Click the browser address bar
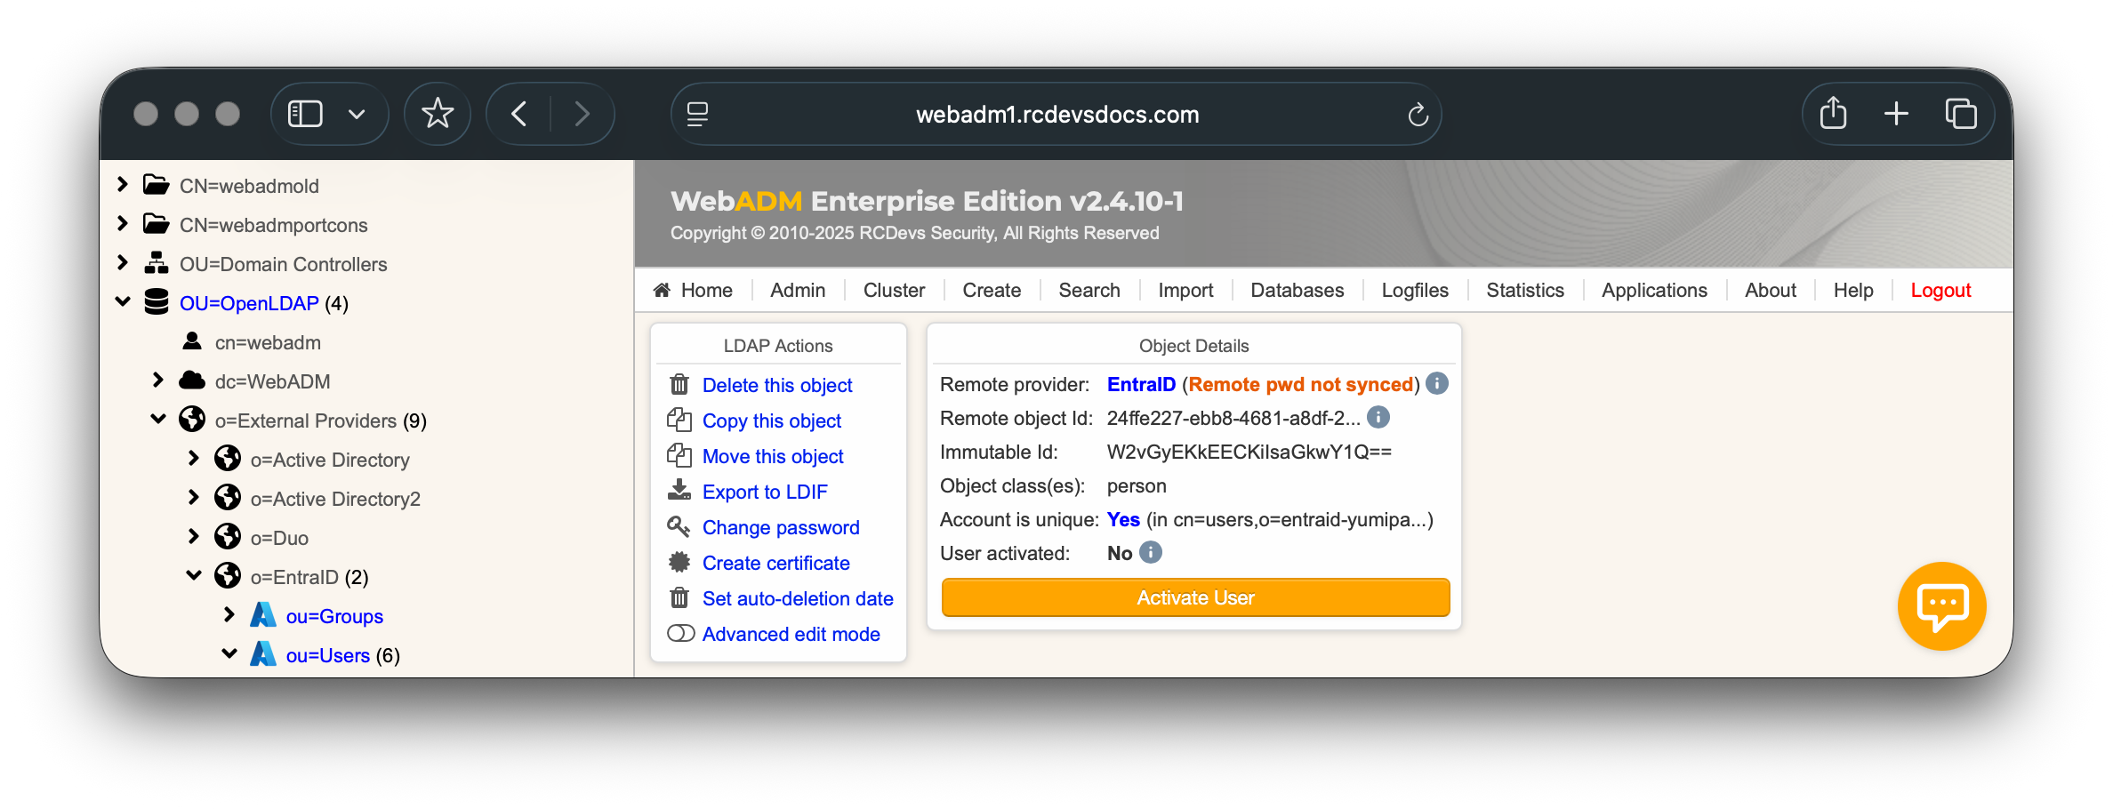Viewport: 2113px width, 809px height. (1056, 115)
